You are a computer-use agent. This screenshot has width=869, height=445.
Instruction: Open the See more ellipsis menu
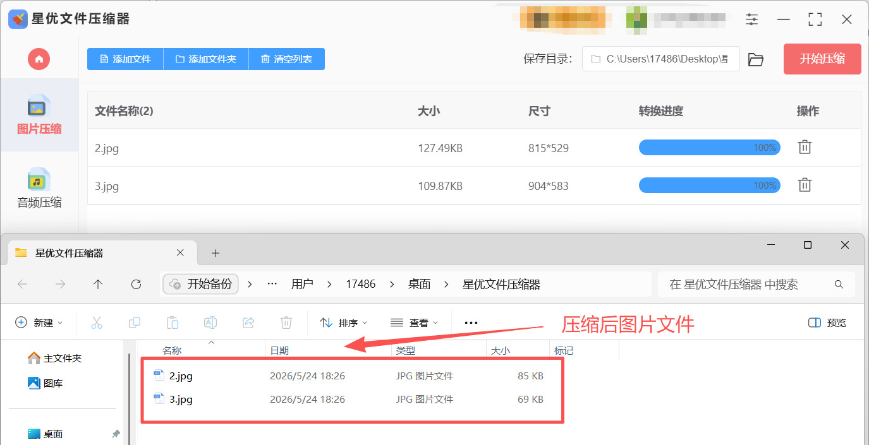click(471, 323)
